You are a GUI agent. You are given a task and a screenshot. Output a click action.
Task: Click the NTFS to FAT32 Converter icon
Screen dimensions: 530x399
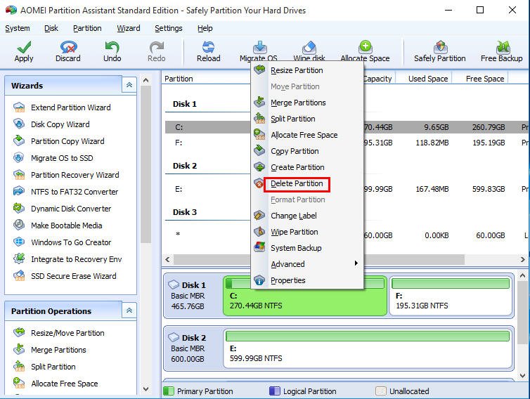(x=19, y=192)
